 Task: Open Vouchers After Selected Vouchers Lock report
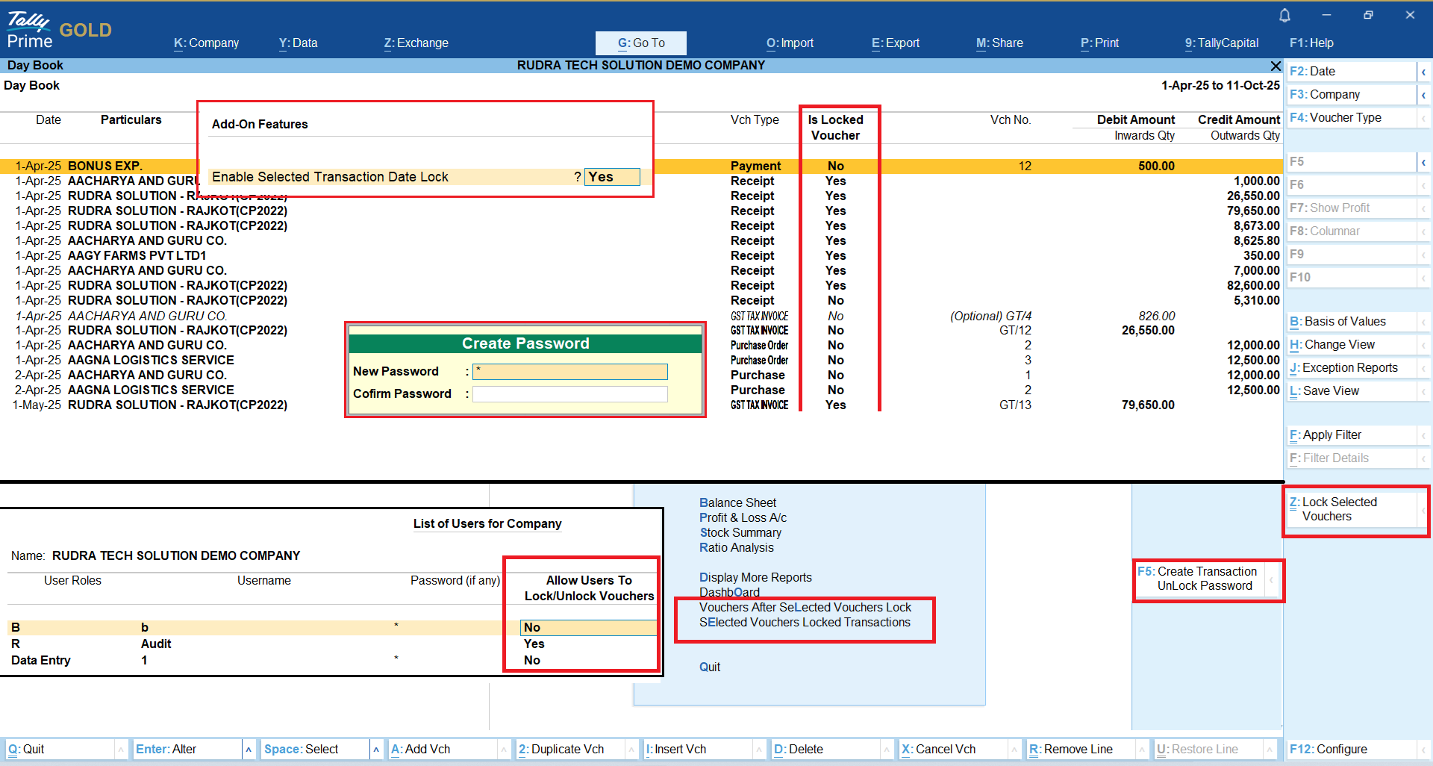pyautogui.click(x=805, y=608)
